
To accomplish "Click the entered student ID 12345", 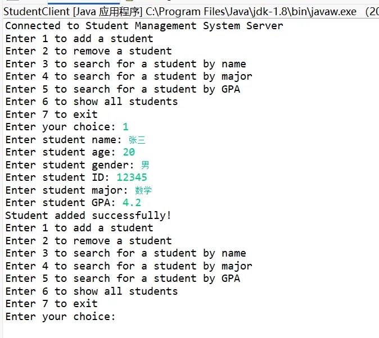I will point(132,177).
